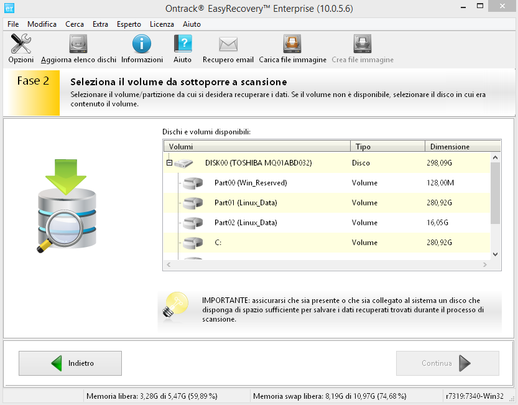Viewport: 518px width, 405px height.
Task: Sort by the Volumi column header
Action: coord(257,146)
